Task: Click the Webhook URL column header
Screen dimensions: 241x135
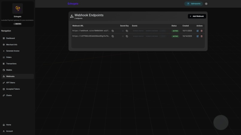Action: coord(78,26)
